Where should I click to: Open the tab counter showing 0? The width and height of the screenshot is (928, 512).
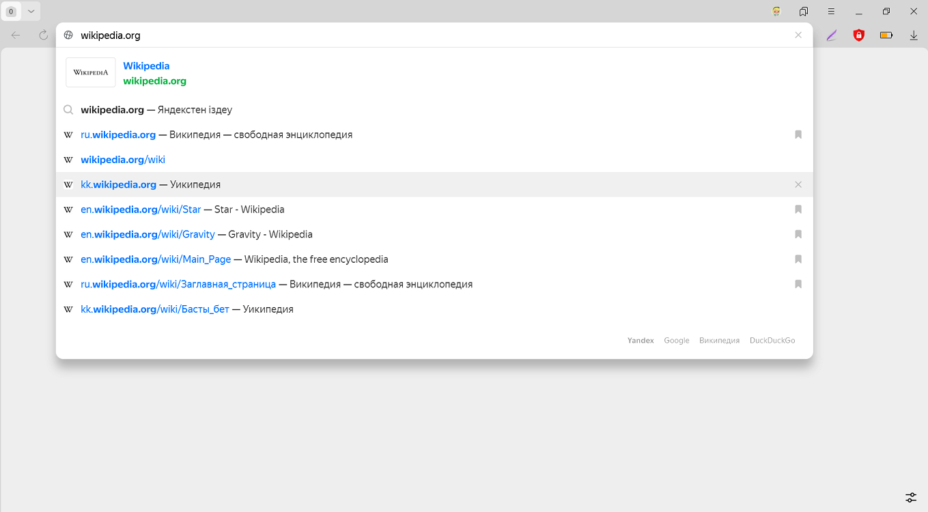(12, 12)
